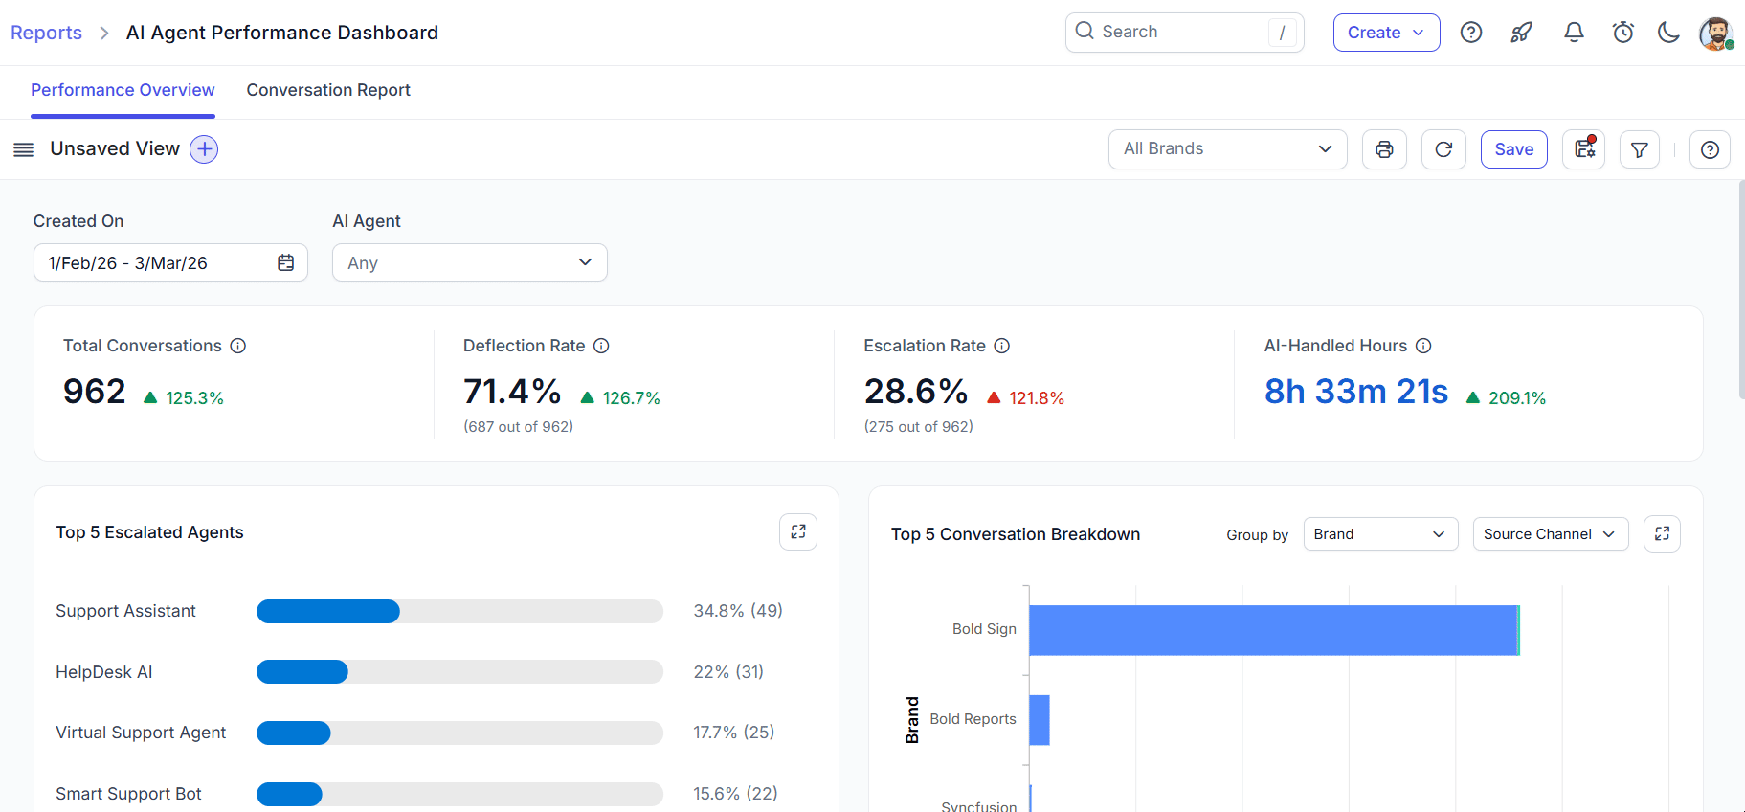Open the user profile avatar
This screenshot has width=1745, height=812.
point(1716,34)
